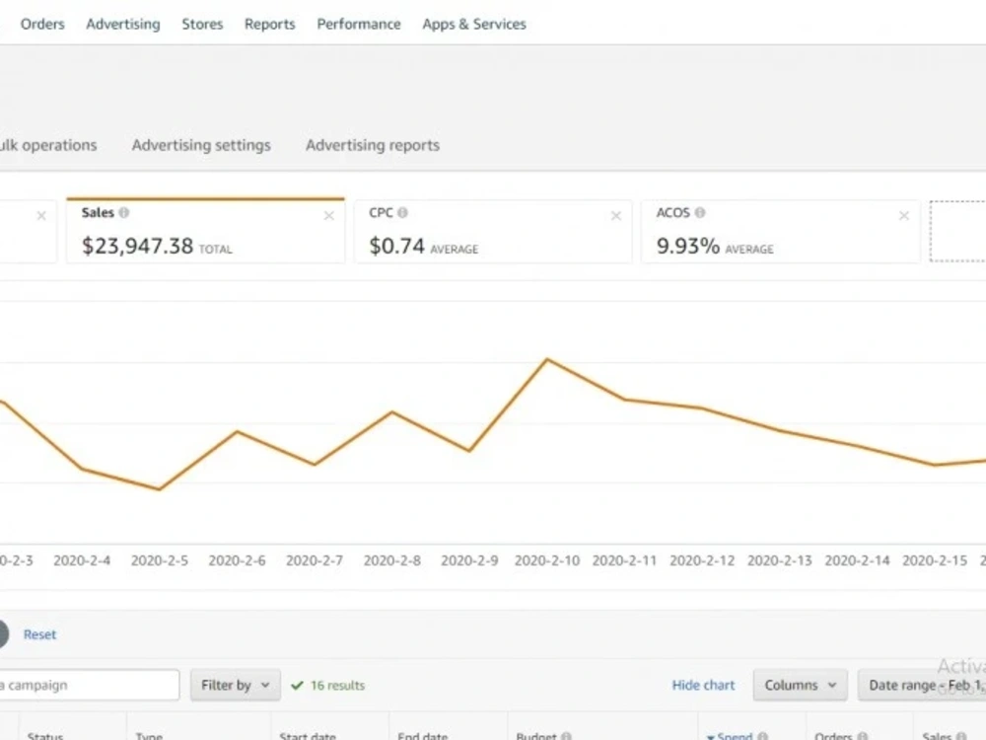This screenshot has height=740, width=986.
Task: Click the Status column header
Action: (45, 735)
